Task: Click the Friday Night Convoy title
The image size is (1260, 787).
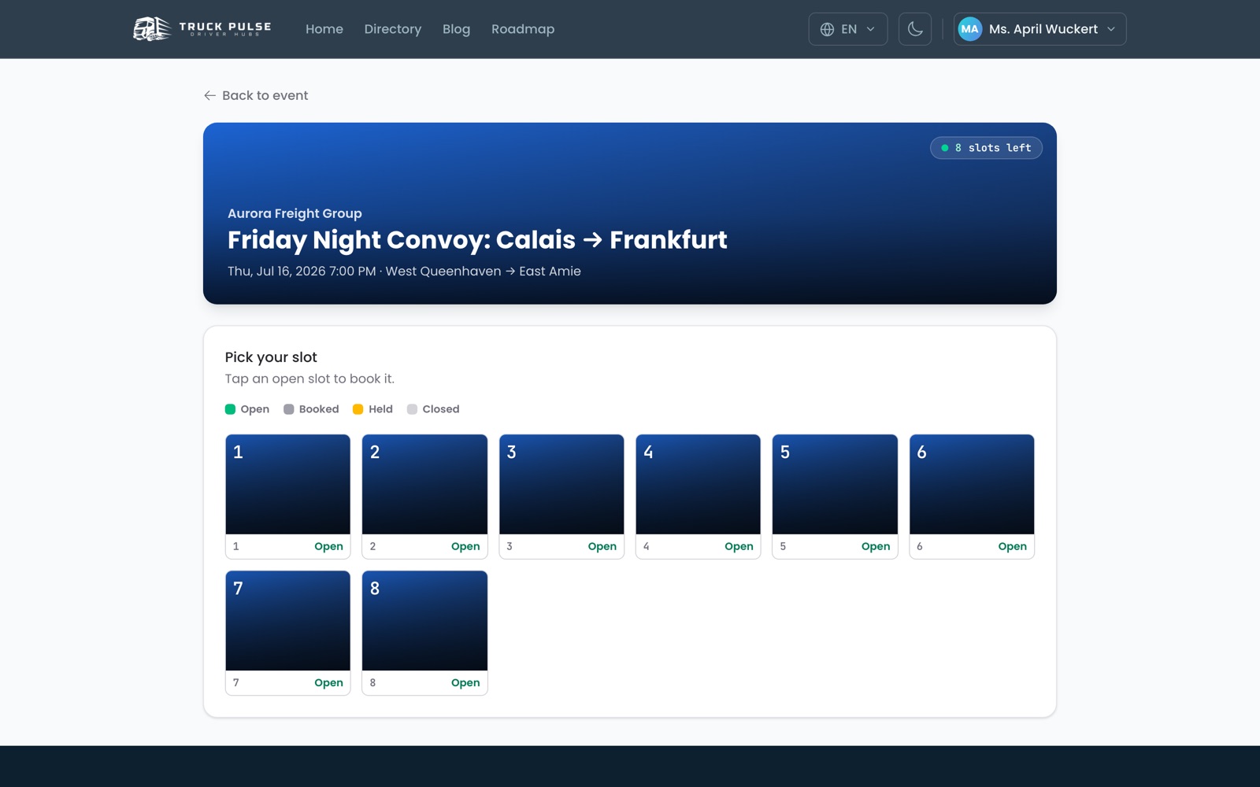Action: pyautogui.click(x=477, y=240)
